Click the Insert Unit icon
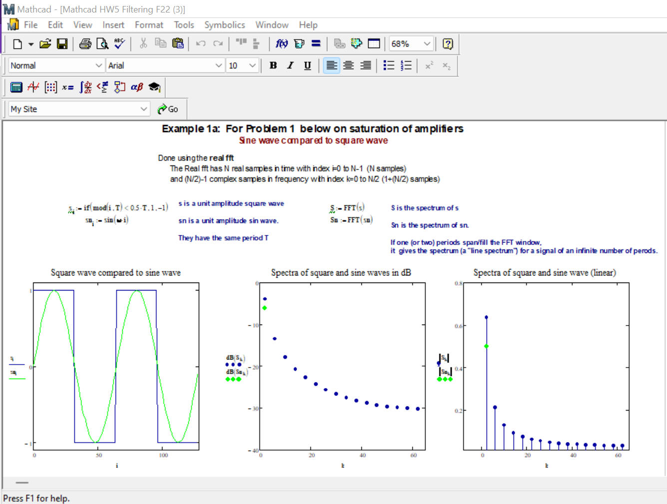This screenshot has width=667, height=504. pos(299,44)
